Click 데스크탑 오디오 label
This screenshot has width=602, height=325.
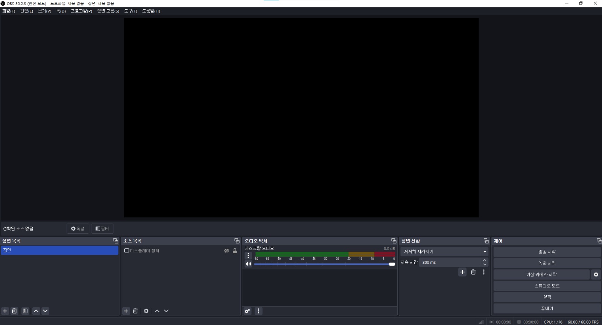(259, 248)
